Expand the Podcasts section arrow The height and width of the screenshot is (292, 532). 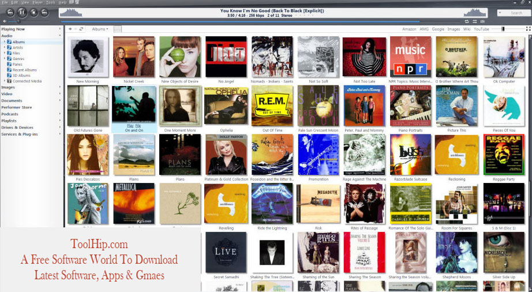click(60, 114)
